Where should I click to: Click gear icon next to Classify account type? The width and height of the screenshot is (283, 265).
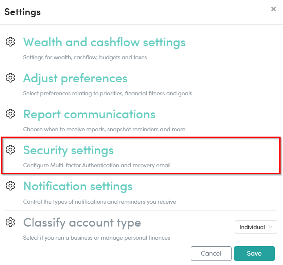[x=11, y=222]
